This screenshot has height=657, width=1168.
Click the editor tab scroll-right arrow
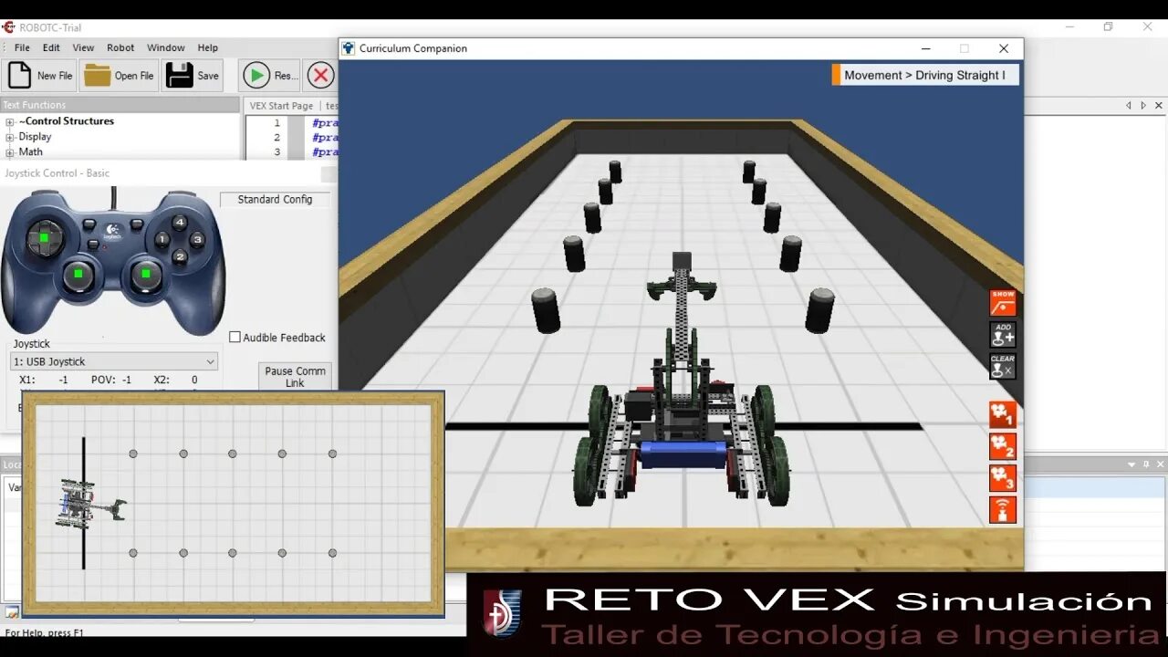tap(1142, 106)
